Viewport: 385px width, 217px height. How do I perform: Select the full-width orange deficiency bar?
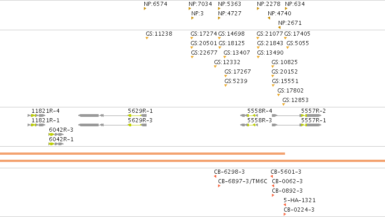(193, 161)
